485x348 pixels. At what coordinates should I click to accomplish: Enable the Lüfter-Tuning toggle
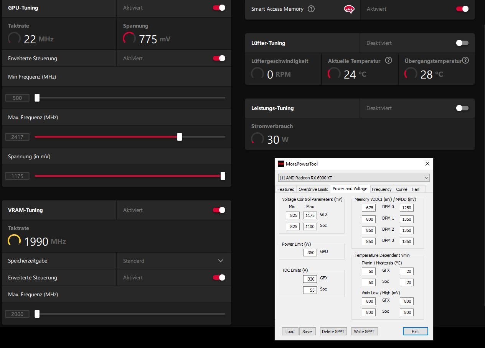(x=462, y=43)
